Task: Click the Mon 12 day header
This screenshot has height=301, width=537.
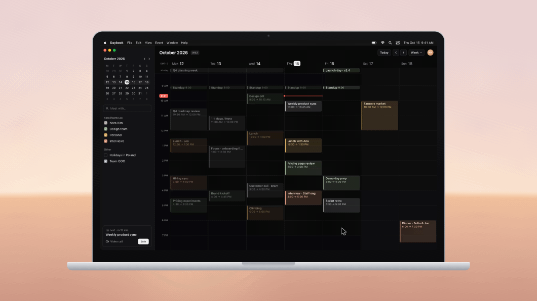Action: point(178,64)
